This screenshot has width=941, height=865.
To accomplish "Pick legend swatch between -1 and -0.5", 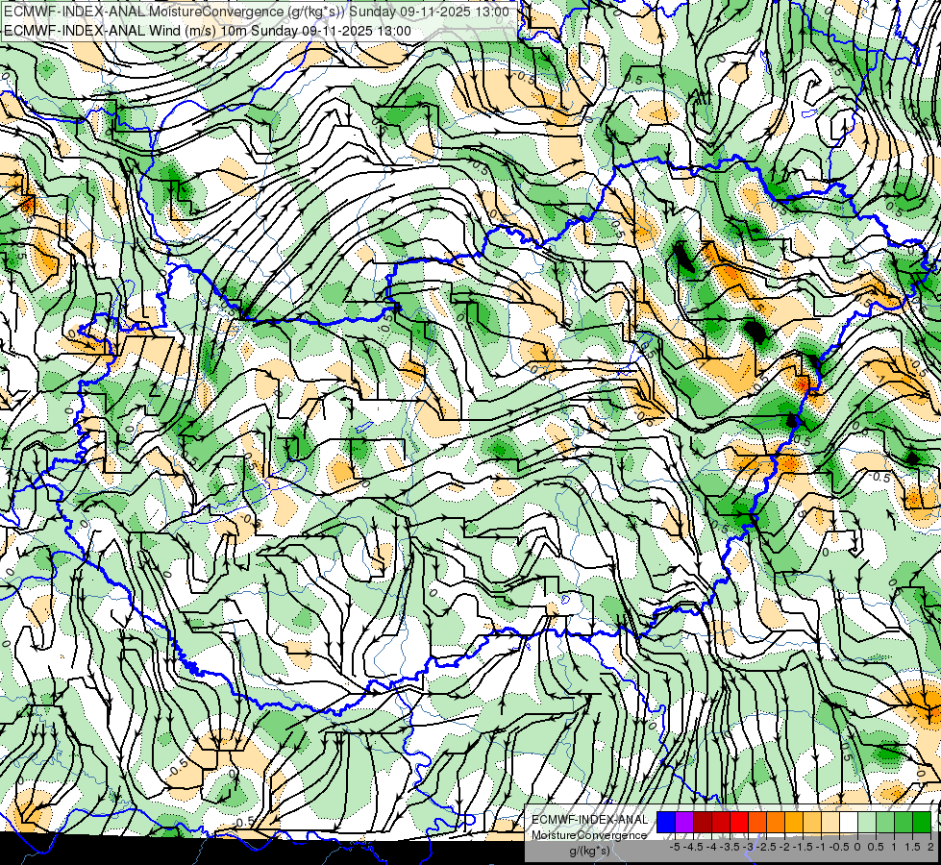I will (x=830, y=822).
